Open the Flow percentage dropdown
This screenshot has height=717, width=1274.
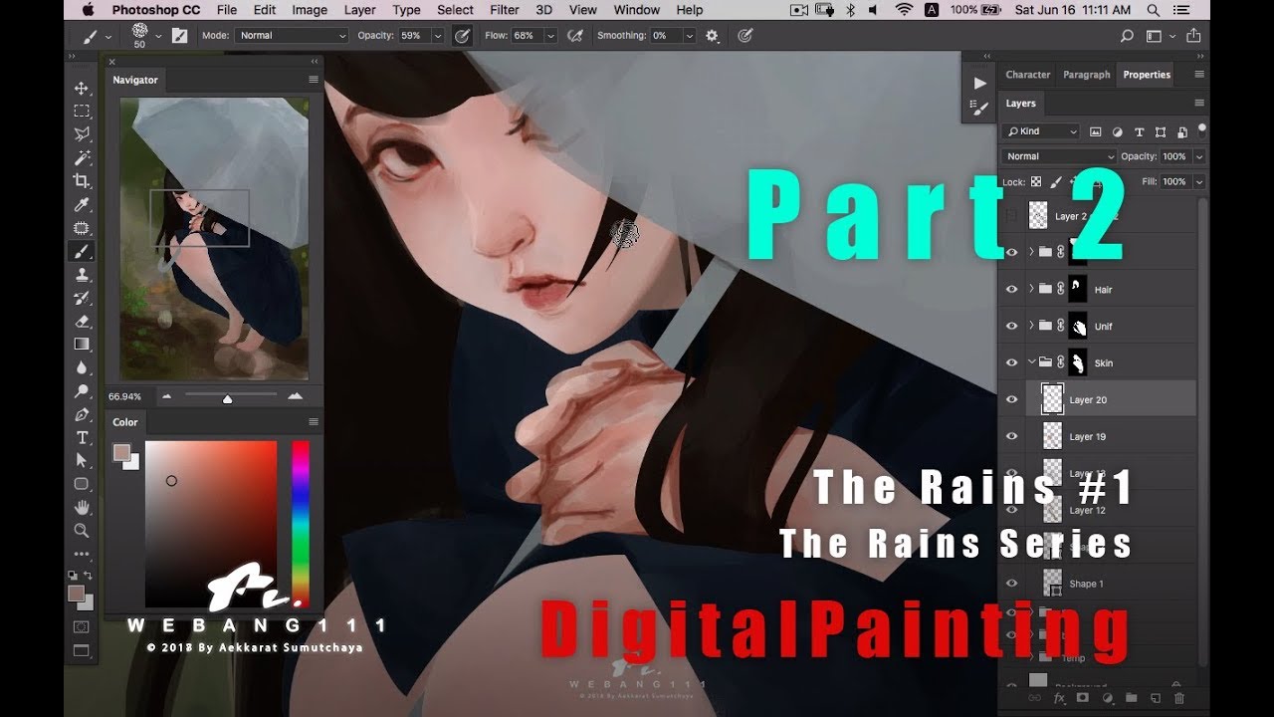549,36
